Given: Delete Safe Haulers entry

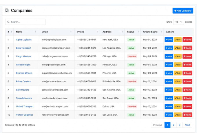Looking at the screenshot, I should tap(187, 90).
